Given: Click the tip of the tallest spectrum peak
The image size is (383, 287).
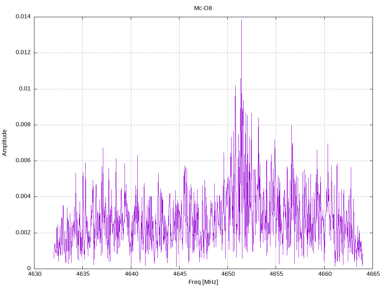Looking at the screenshot, I should click(x=241, y=20).
